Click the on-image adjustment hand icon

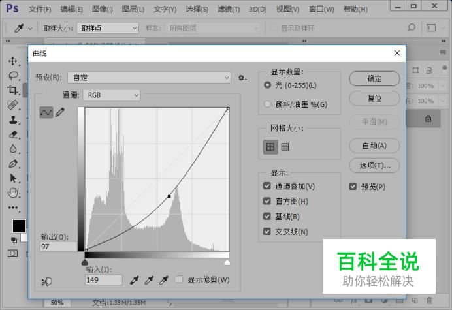pos(46,281)
